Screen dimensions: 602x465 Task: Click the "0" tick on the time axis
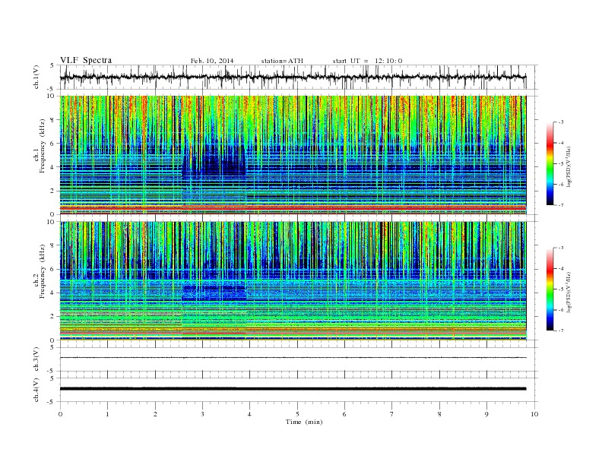[60, 414]
